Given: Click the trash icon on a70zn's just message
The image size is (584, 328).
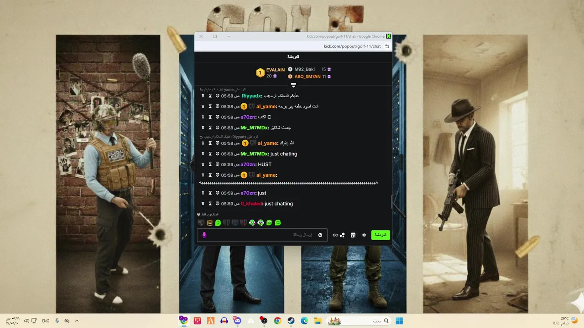Looking at the screenshot, I should [x=203, y=193].
